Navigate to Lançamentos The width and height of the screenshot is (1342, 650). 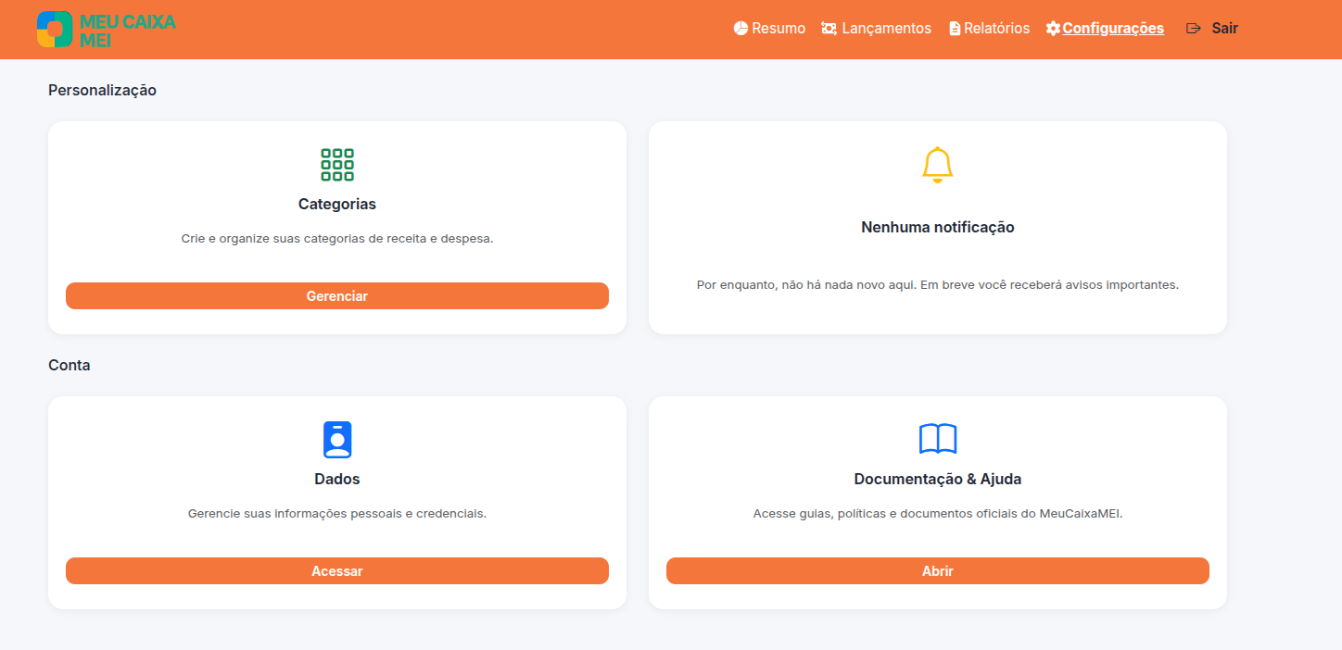click(885, 28)
